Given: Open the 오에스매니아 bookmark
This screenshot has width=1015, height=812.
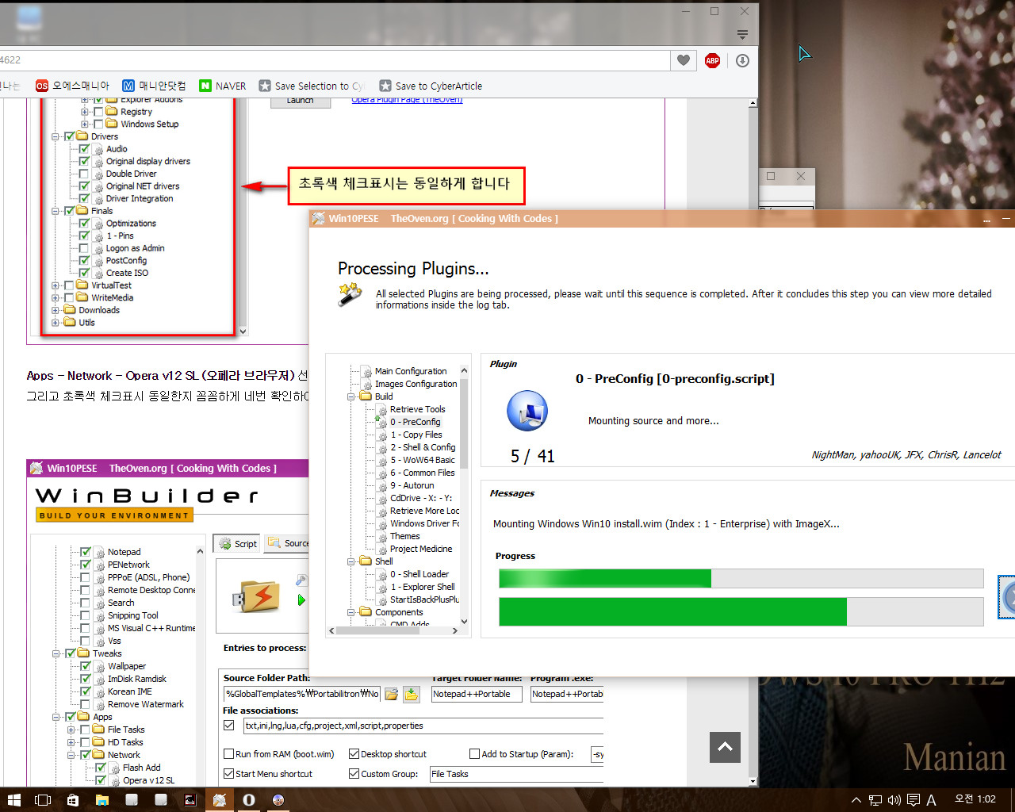Looking at the screenshot, I should point(72,86).
